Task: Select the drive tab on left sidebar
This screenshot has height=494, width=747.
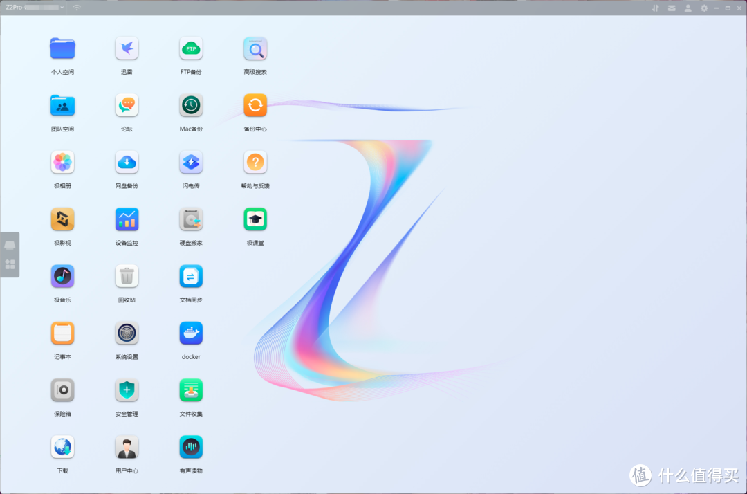Action: point(10,246)
